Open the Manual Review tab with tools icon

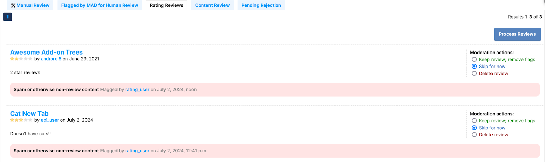click(x=30, y=5)
